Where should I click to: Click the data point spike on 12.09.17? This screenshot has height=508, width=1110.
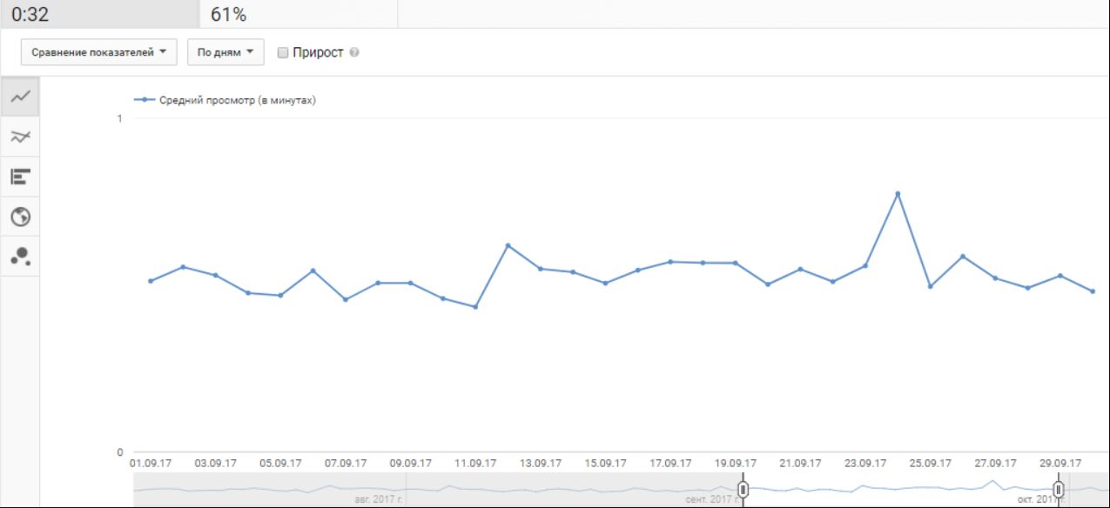(508, 245)
